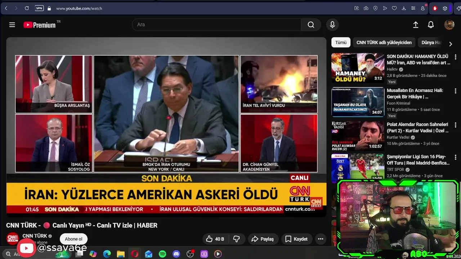461x259 pixels.
Task: Open the YouTube hamburger guide menu
Action: (12, 24)
